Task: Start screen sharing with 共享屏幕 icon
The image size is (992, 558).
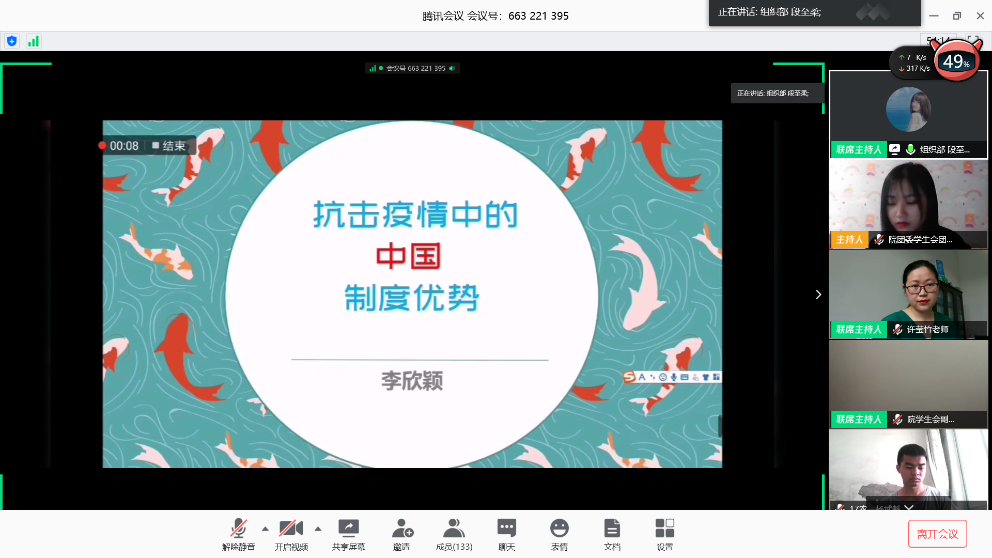Action: (x=349, y=534)
